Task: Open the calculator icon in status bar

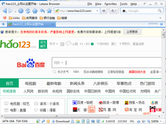Action: click(x=88, y=121)
